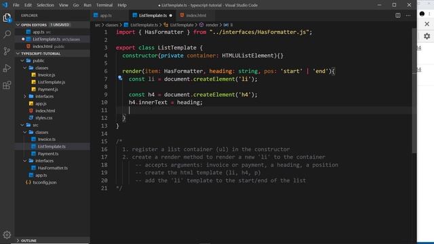The image size is (434, 244).
Task: Place cursor on line number 11
Action: 104,110
